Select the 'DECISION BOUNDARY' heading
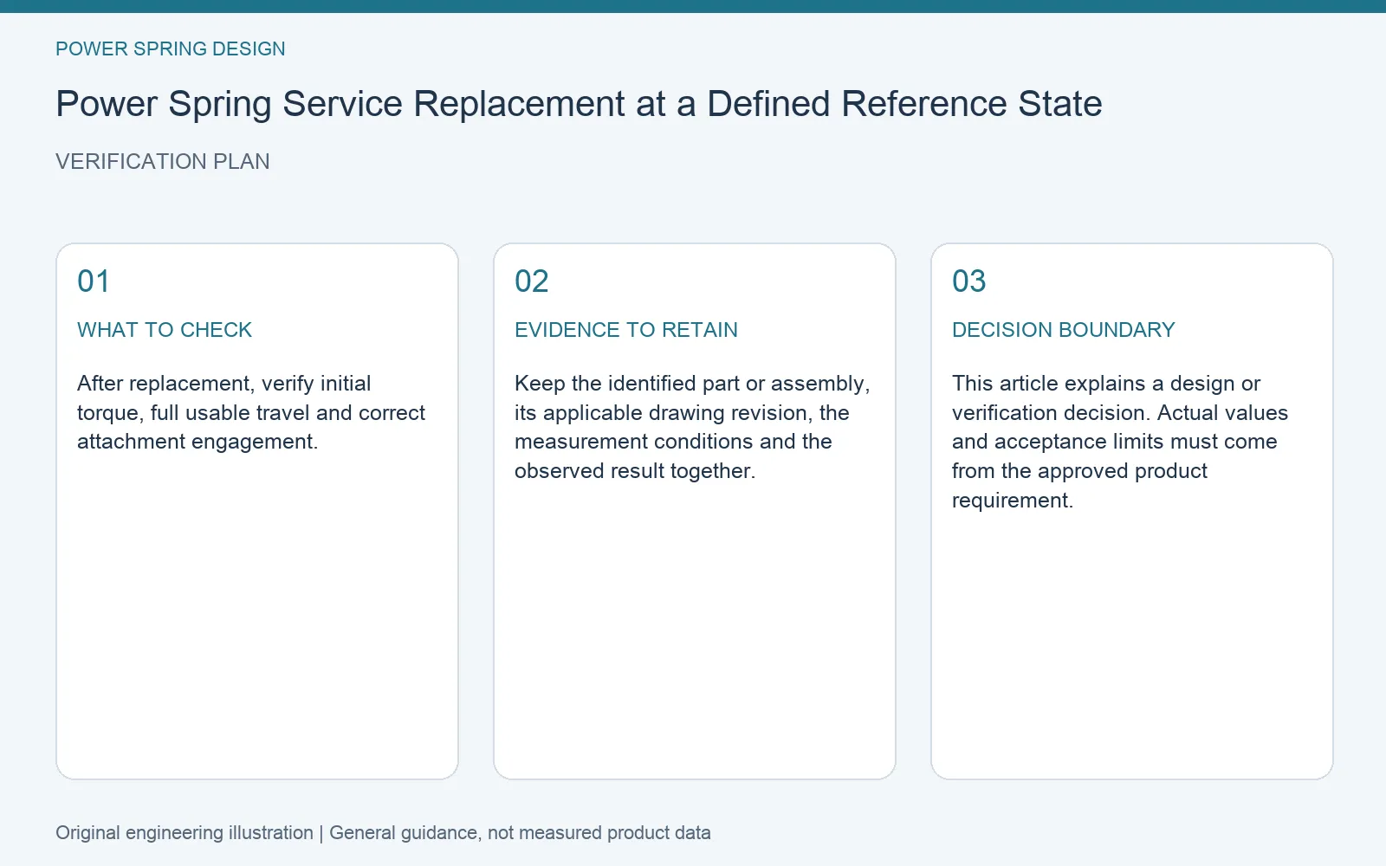This screenshot has width=1386, height=866. point(1064,330)
